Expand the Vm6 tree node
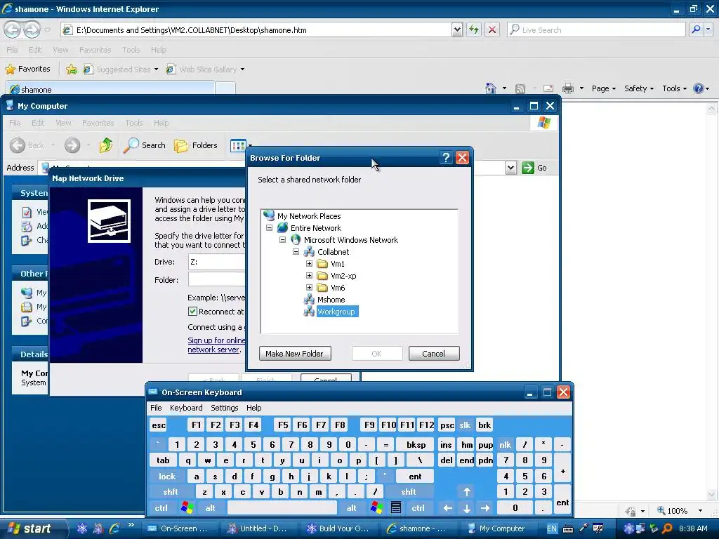Image resolution: width=719 pixels, height=539 pixels. click(x=309, y=287)
